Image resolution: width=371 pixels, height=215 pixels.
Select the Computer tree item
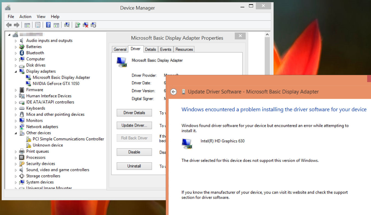pos(35,59)
